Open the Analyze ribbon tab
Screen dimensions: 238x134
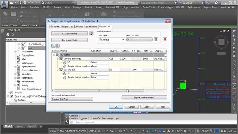[x=57, y=7]
